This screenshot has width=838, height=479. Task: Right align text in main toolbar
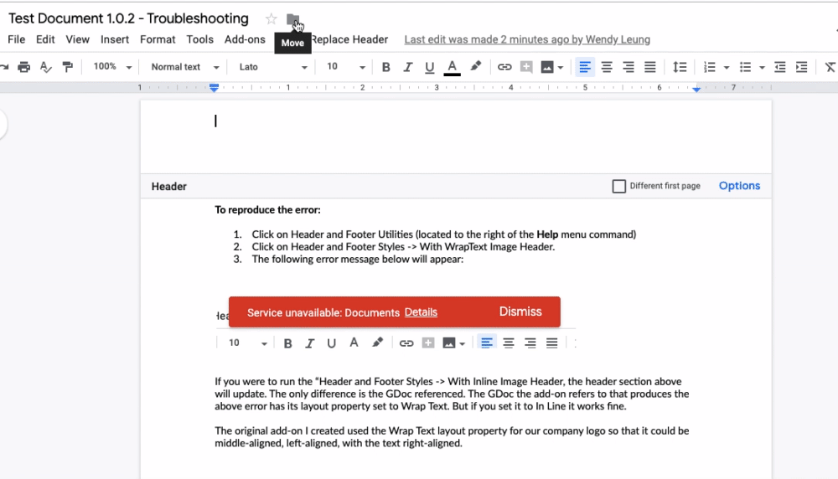point(628,67)
